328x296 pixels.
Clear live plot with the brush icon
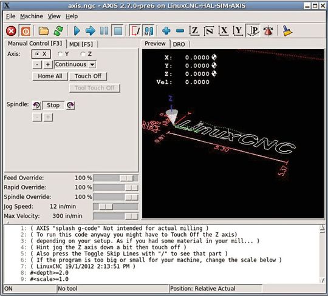[x=287, y=31]
